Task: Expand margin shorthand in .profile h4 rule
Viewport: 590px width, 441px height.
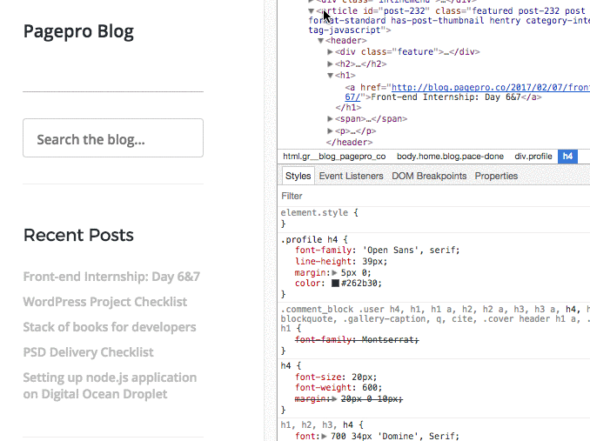Action: [334, 273]
